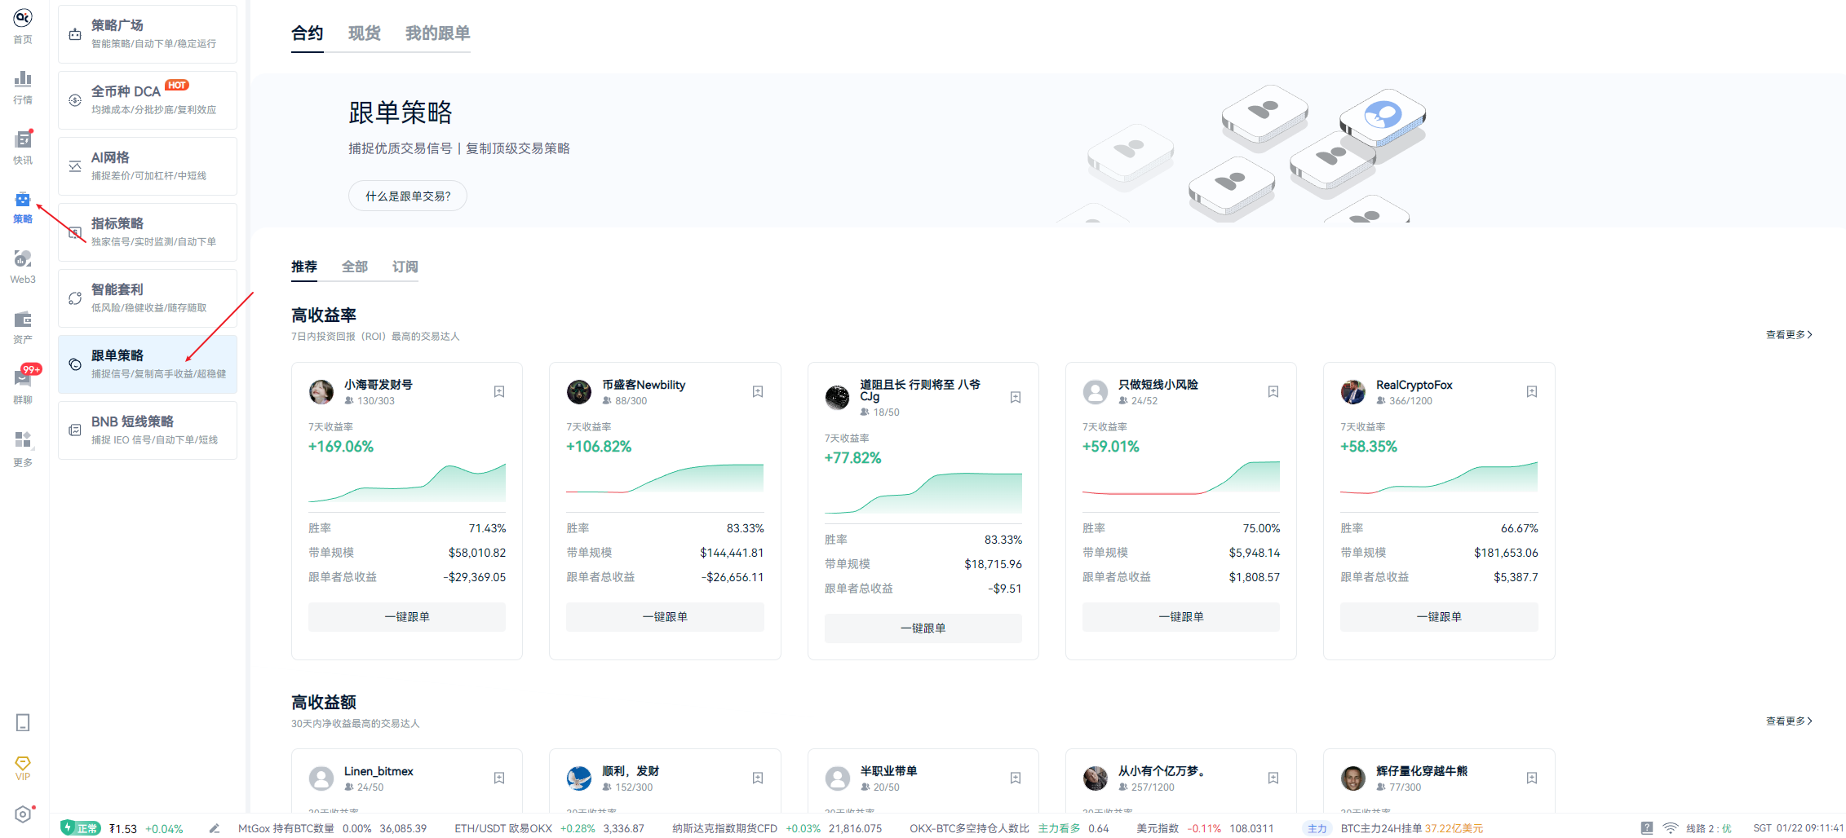This screenshot has height=838, width=1846.
Task: Bookmark trader 半职业带单
Action: point(1016,778)
